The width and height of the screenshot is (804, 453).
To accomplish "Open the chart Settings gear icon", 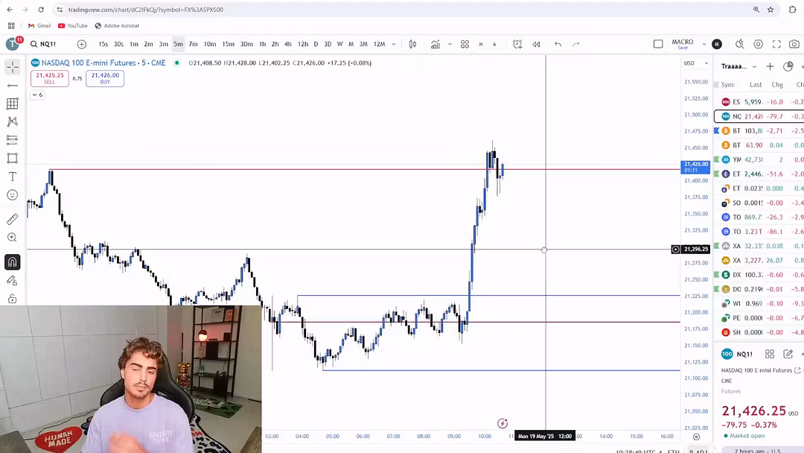I will tap(758, 44).
